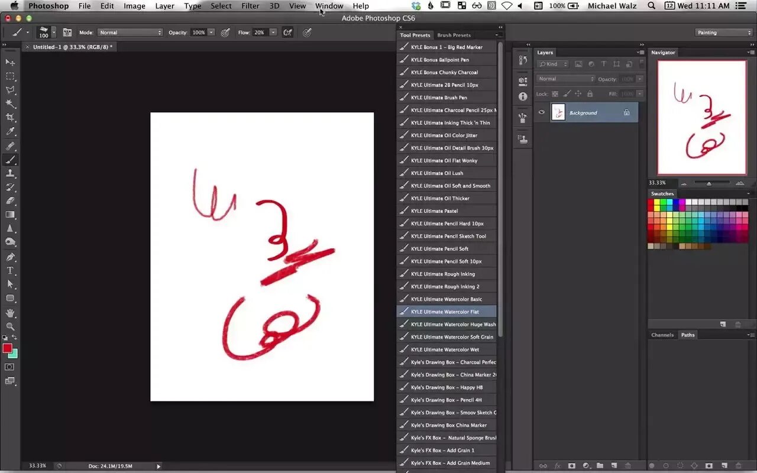
Task: Select the Brush tool in toolbox
Action: pos(10,160)
